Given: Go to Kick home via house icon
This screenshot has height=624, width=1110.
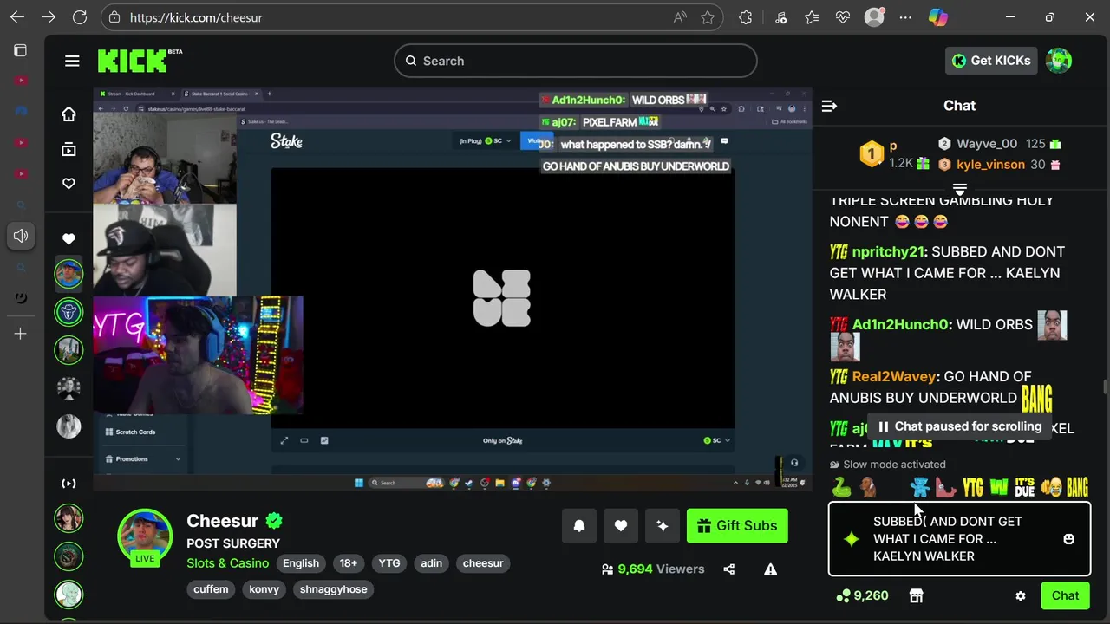Looking at the screenshot, I should pyautogui.click(x=69, y=114).
